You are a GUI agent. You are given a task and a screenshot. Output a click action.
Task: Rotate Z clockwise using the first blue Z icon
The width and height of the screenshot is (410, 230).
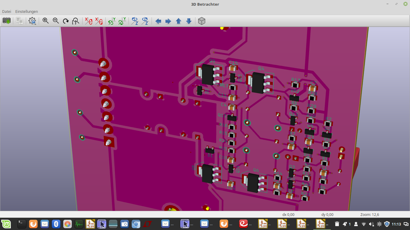click(135, 21)
